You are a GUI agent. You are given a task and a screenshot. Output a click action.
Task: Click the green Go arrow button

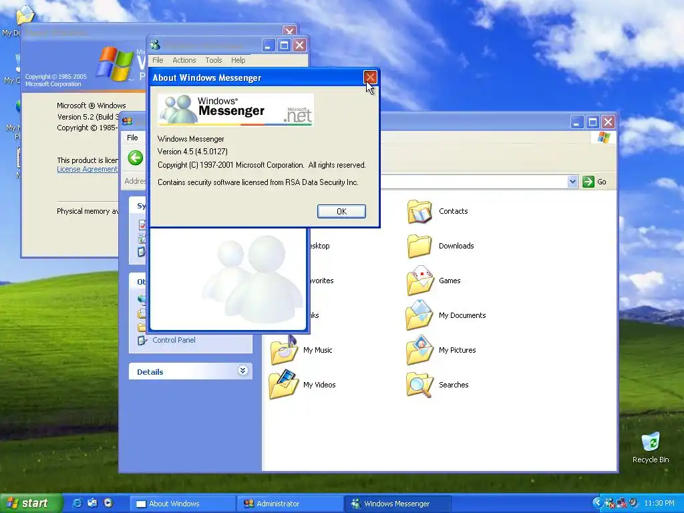pyautogui.click(x=588, y=182)
